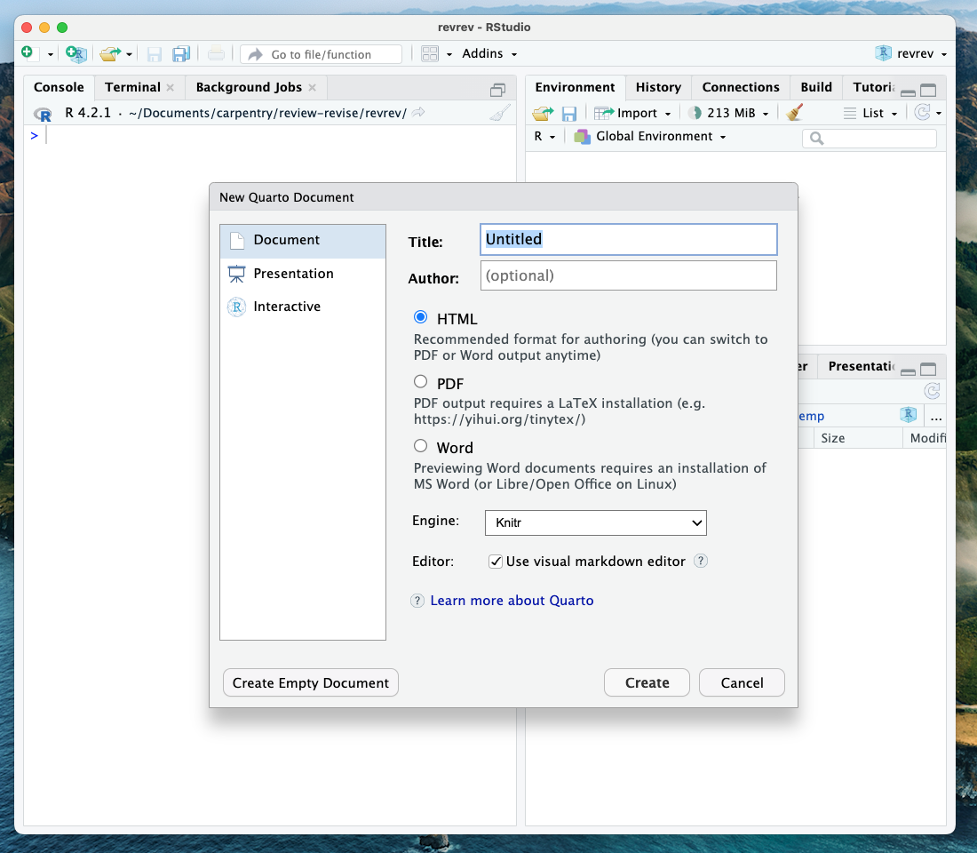Select the HTML output format
The height and width of the screenshot is (853, 977).
click(x=421, y=317)
